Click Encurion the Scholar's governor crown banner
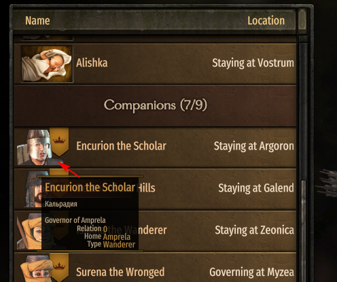Image resolution: width=337 pixels, height=282 pixels. tap(59, 142)
